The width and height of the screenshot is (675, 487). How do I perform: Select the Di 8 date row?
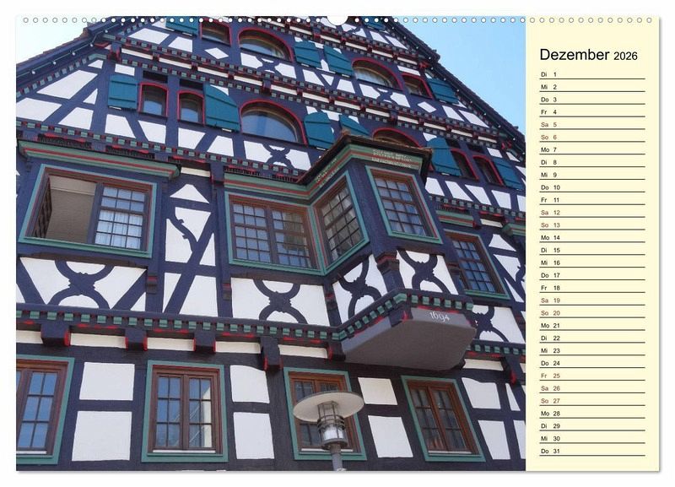592,162
